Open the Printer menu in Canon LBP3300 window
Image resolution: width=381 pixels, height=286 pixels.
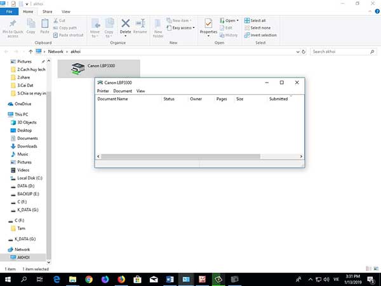tap(103, 91)
